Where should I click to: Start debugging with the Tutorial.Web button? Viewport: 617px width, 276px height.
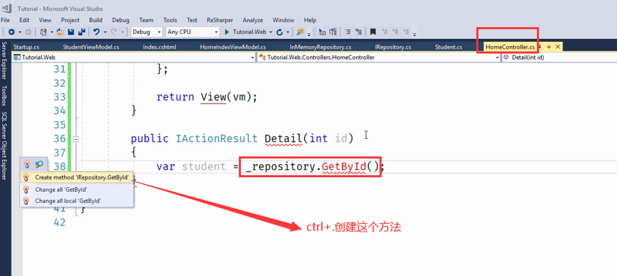(246, 32)
